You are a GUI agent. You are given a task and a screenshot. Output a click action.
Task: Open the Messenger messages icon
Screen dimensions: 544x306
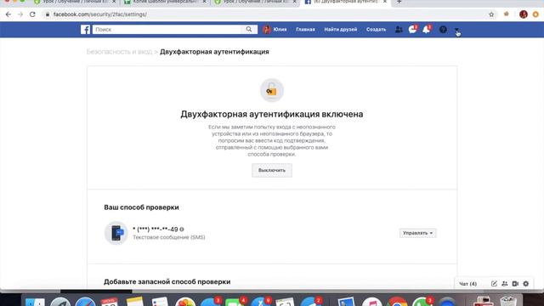click(412, 29)
